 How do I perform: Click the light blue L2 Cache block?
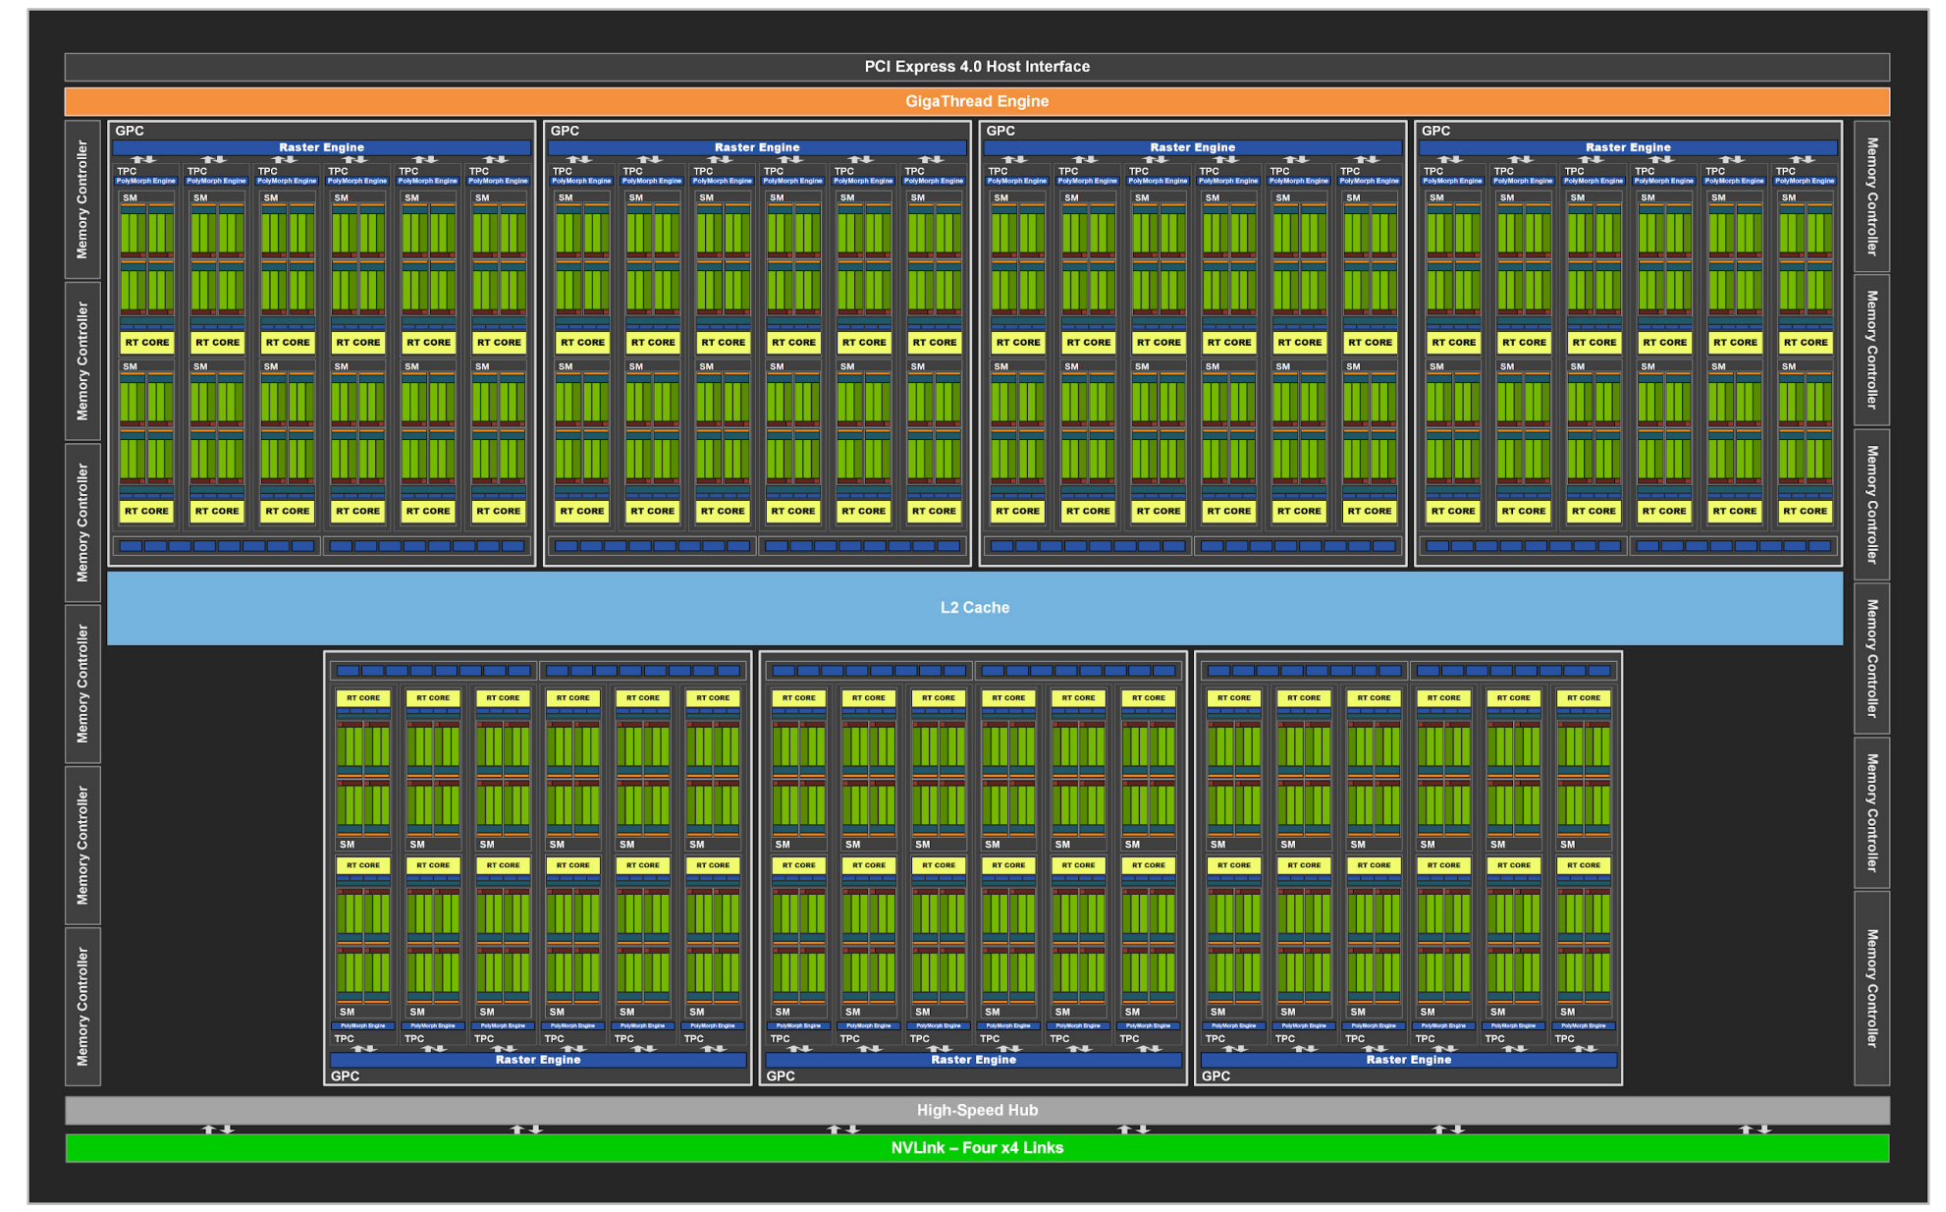click(x=974, y=608)
